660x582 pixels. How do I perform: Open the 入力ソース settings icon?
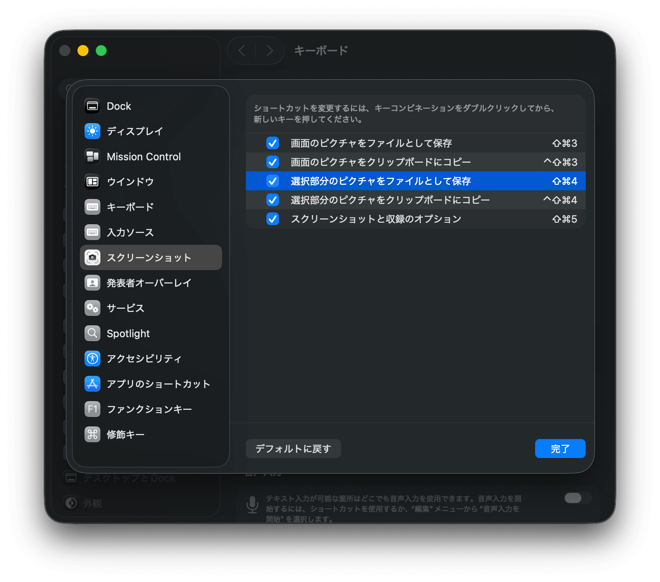(92, 232)
